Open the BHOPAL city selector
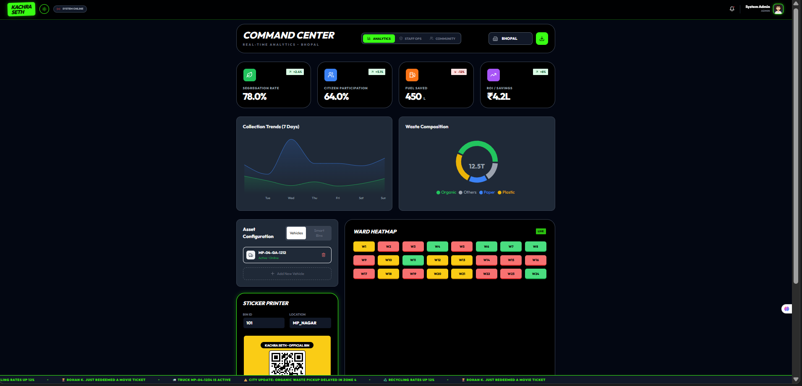 click(510, 38)
